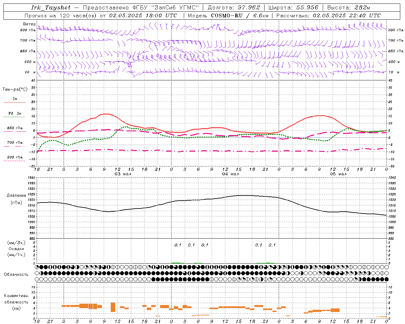Image resolution: width=405 pixels, height=324 pixels.
Task: Click the Давление pressure panel label
Action: [16, 196]
